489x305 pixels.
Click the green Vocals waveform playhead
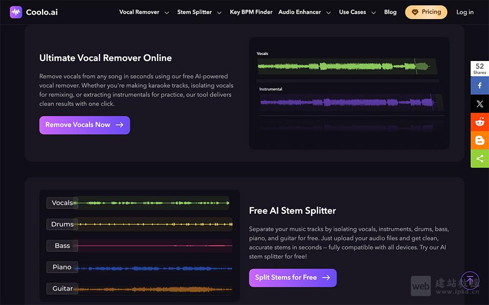coord(416,66)
